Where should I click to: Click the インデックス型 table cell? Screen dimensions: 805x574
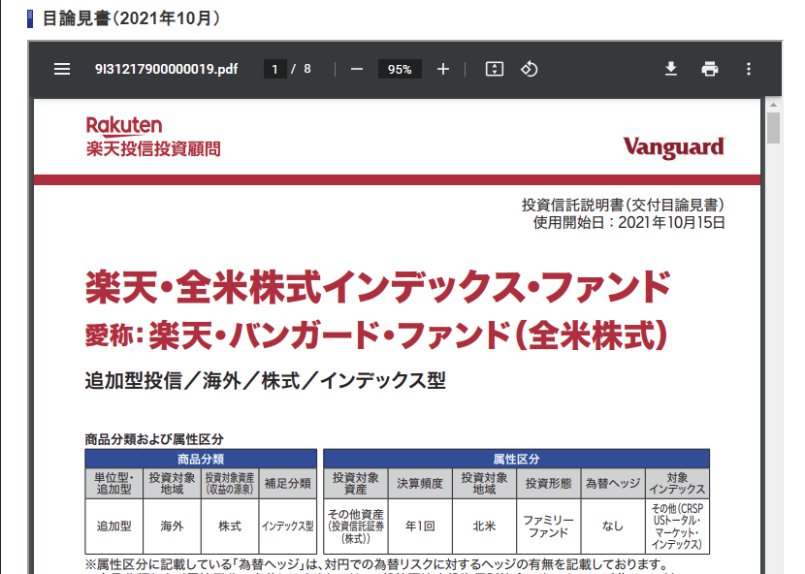tap(287, 526)
